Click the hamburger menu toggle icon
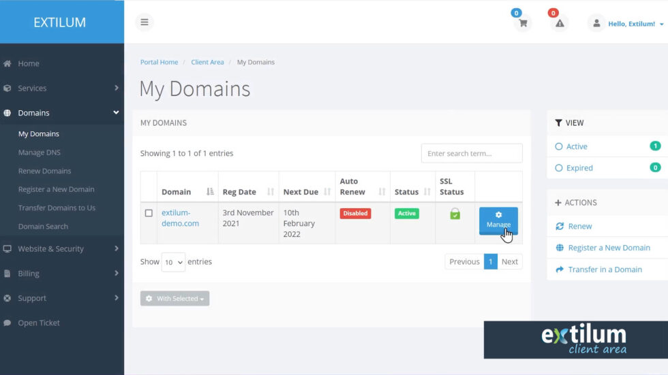This screenshot has height=375, width=668. [145, 22]
